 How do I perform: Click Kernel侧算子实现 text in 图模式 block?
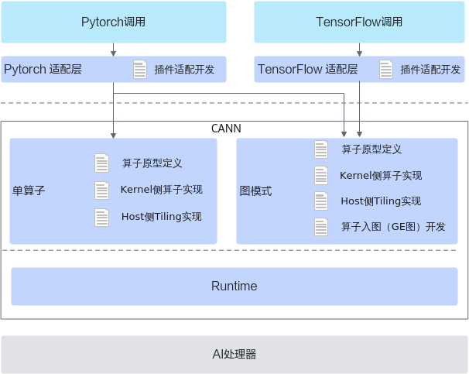point(381,176)
